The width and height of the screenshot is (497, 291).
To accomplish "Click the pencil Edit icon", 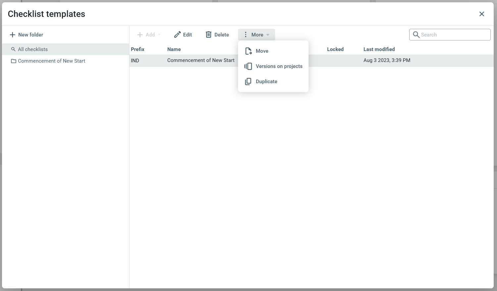I will (x=177, y=35).
